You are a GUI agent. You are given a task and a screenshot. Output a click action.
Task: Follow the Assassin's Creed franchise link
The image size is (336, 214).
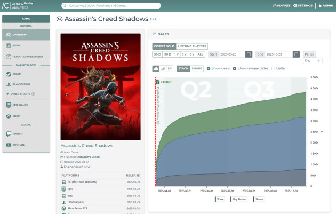pos(90,157)
